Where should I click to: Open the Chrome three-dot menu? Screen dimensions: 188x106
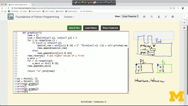pyautogui.click(x=186, y=8)
